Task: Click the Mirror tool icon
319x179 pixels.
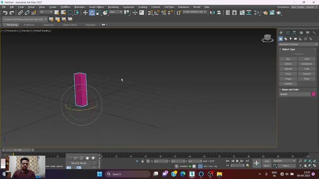Action: click(212, 13)
